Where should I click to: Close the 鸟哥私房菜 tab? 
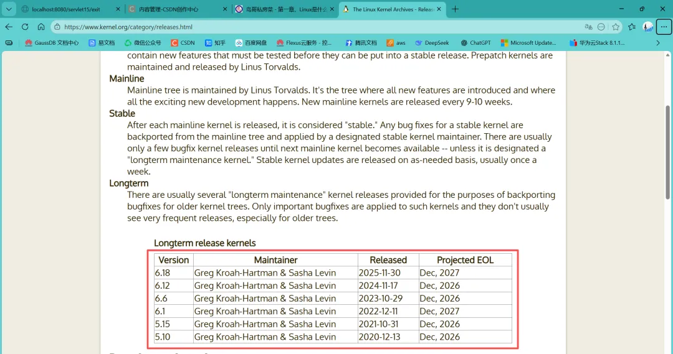coord(332,9)
